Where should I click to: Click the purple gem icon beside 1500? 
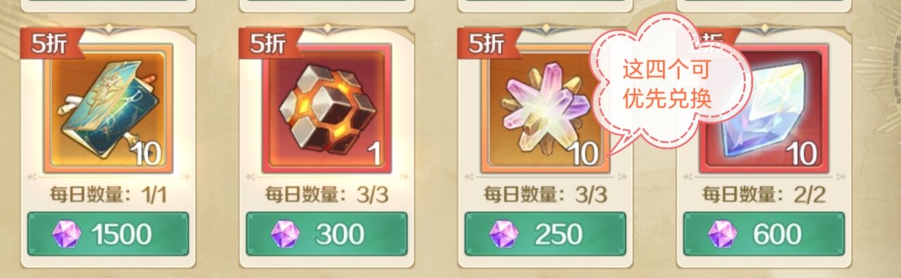click(x=66, y=234)
